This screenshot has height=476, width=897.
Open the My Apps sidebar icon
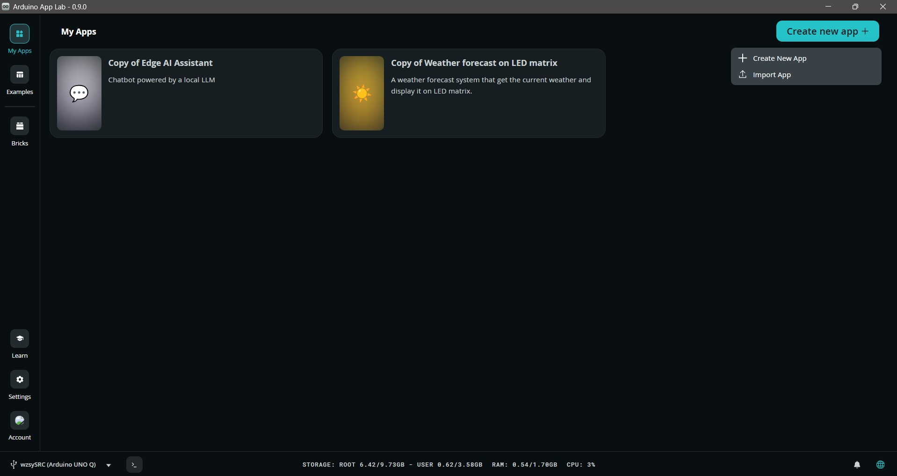click(x=20, y=34)
